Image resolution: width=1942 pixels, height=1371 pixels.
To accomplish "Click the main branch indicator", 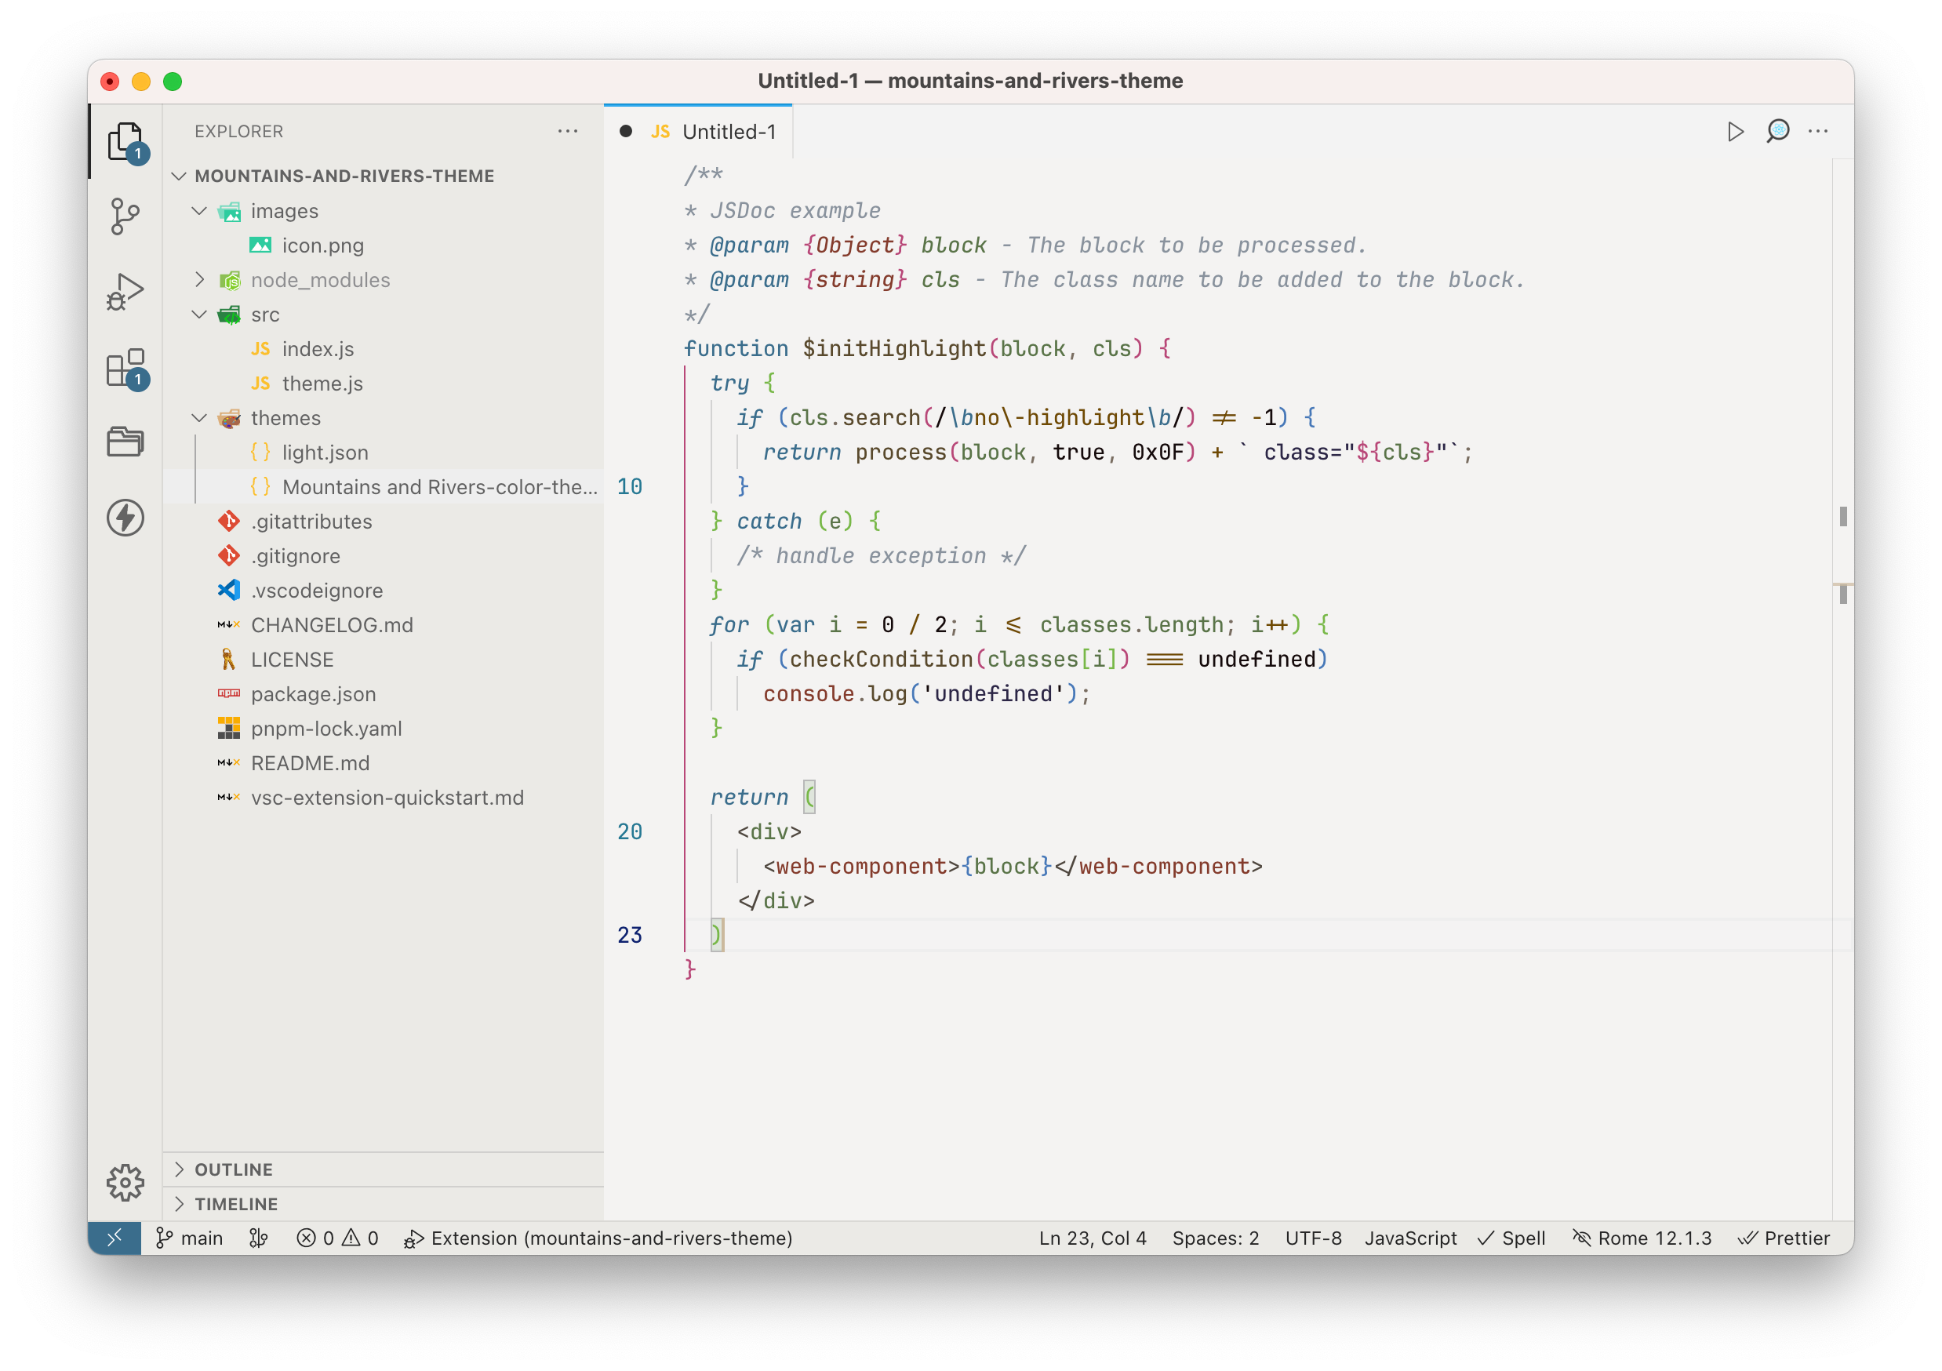I will pos(190,1238).
